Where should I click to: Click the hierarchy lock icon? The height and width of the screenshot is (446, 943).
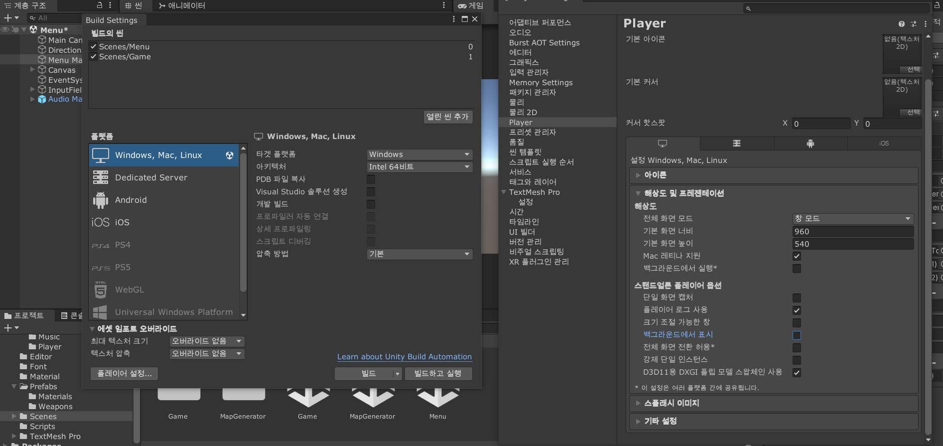(x=99, y=5)
